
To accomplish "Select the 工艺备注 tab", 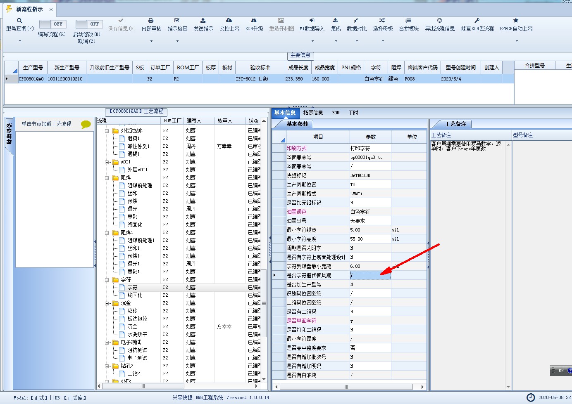I will point(455,124).
